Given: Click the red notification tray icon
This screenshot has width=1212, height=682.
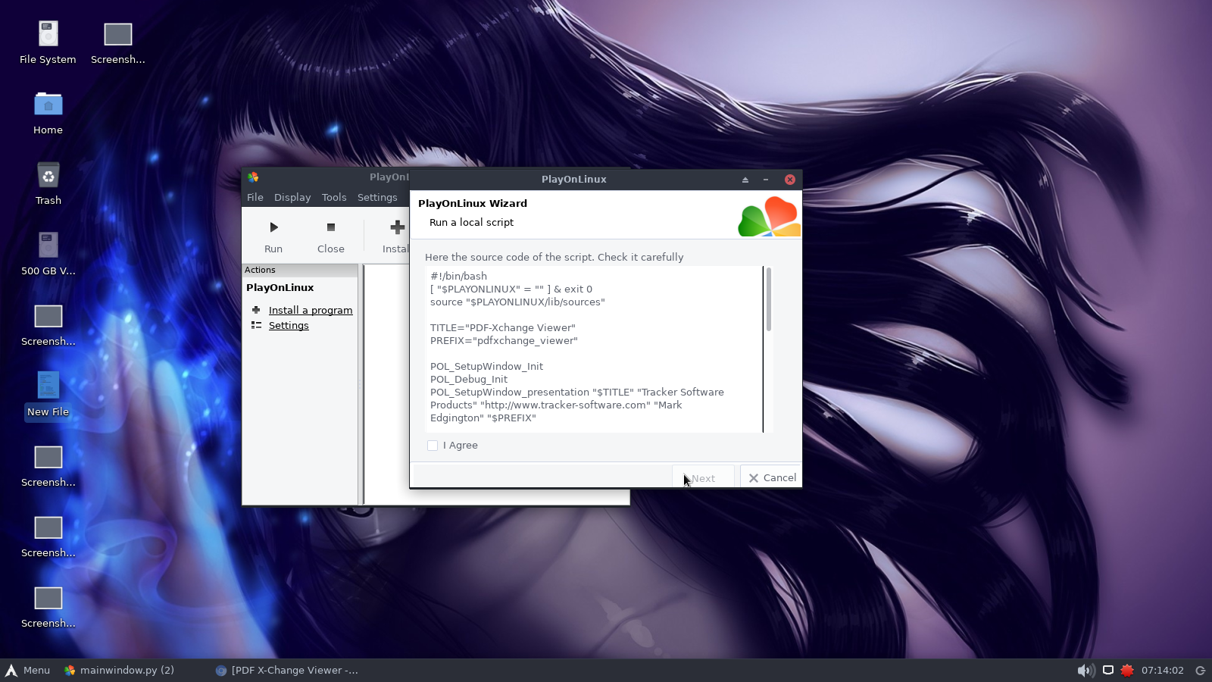Looking at the screenshot, I should pos(1127,670).
